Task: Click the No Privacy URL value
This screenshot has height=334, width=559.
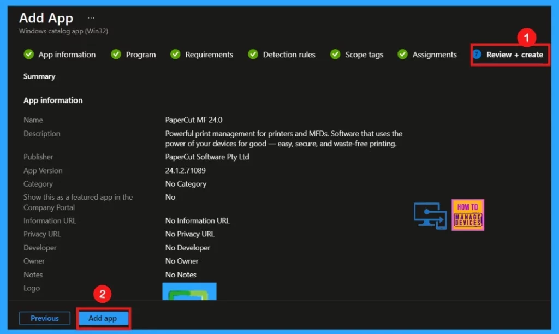Action: (x=189, y=234)
